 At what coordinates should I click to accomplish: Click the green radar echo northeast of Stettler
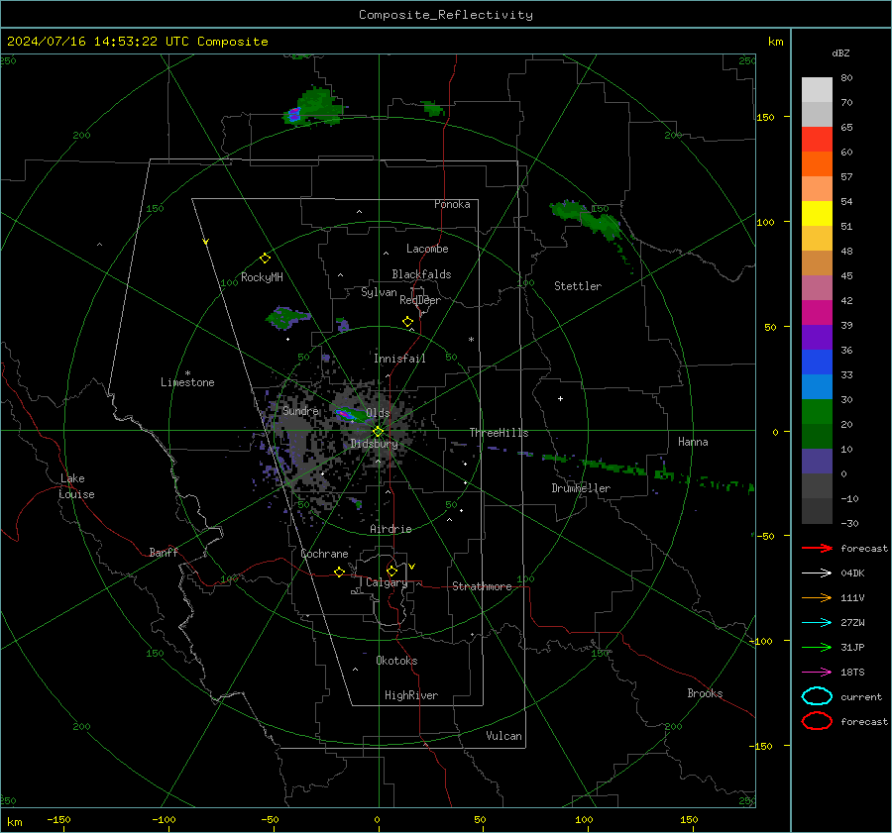pos(586,219)
